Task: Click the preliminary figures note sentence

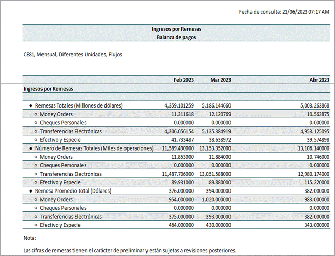Action: pyautogui.click(x=130, y=251)
